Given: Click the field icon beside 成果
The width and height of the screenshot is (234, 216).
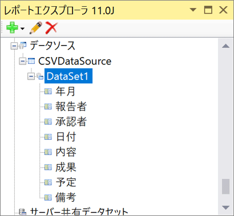Looking at the screenshot, I should click(48, 168).
